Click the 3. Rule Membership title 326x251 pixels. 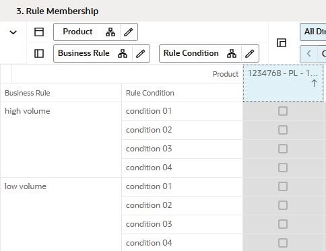click(57, 11)
